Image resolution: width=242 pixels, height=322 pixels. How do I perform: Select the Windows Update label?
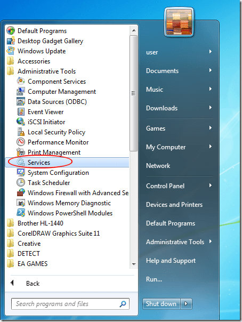pyautogui.click(x=42, y=51)
